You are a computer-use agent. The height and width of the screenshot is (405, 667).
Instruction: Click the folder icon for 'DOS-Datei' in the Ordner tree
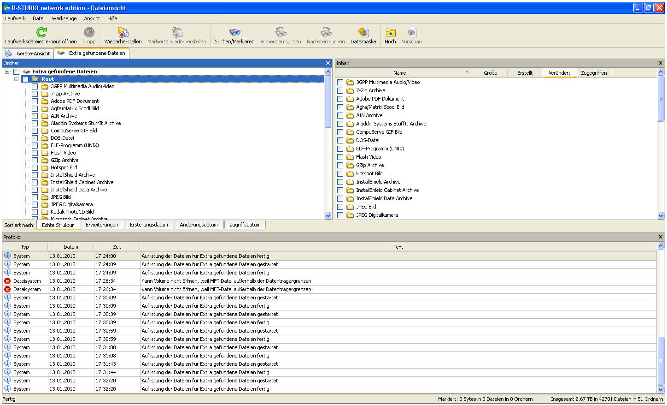pos(45,138)
